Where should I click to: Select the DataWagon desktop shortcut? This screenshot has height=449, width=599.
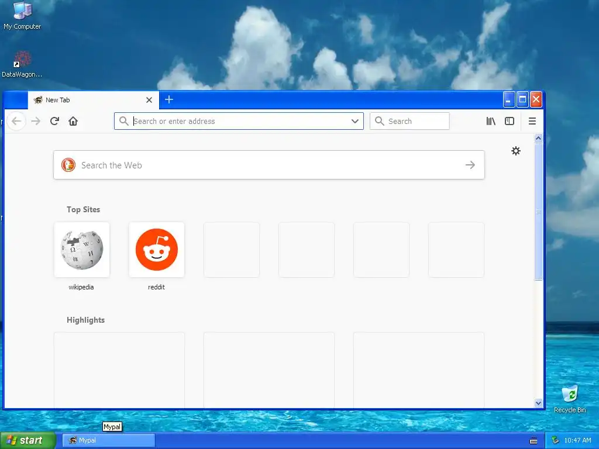coord(22,64)
